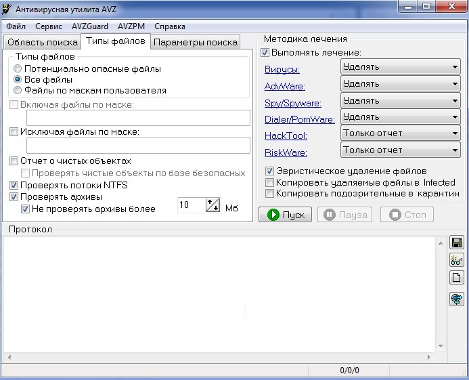Minimize the AVZ window
This screenshot has width=469, height=380.
[407, 7]
